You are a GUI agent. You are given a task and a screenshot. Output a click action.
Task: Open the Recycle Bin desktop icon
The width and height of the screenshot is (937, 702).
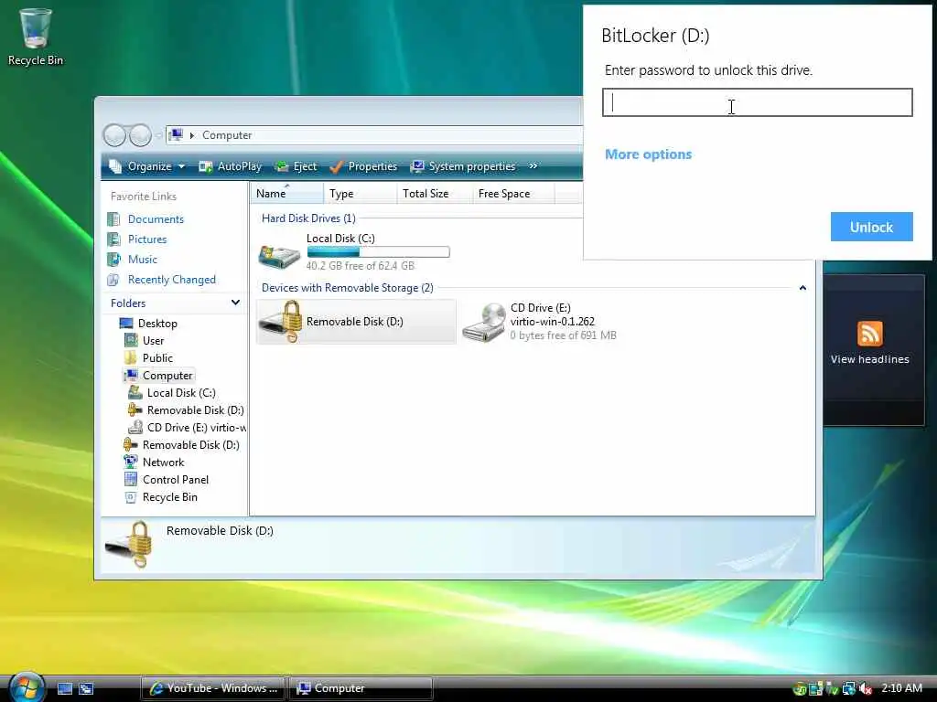[36, 37]
